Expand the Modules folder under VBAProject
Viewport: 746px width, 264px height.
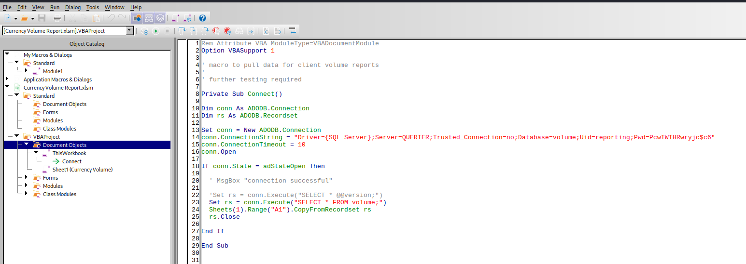pyautogui.click(x=26, y=186)
